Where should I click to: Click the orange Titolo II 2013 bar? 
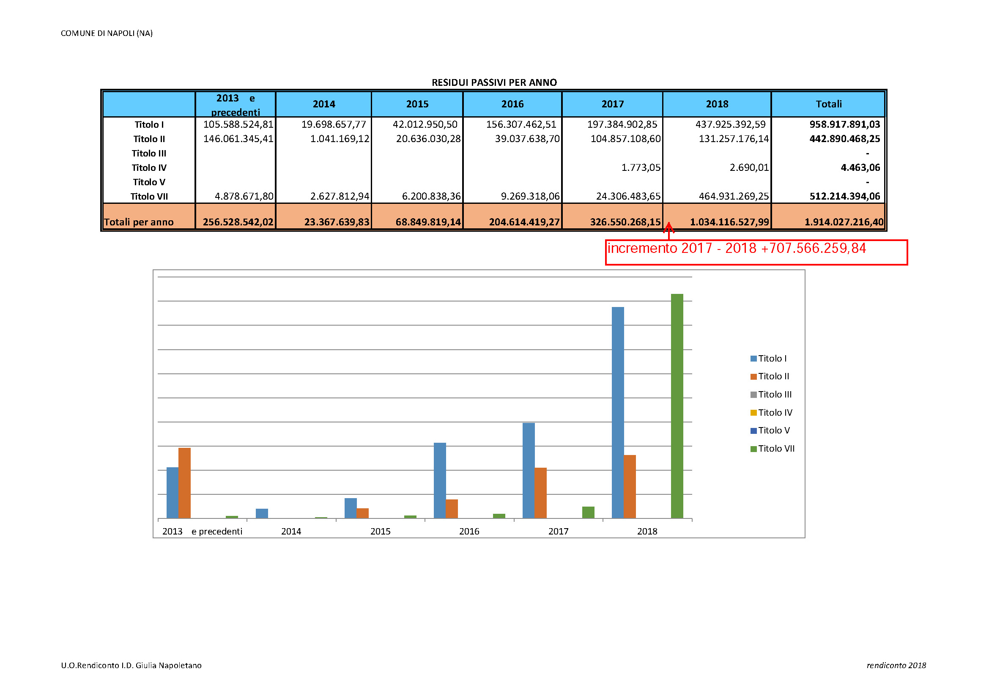(184, 483)
